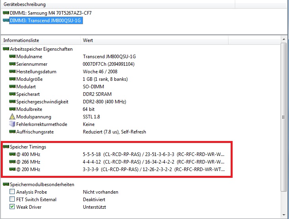Click the Speichergeschwindigkeit row icon

(12, 102)
